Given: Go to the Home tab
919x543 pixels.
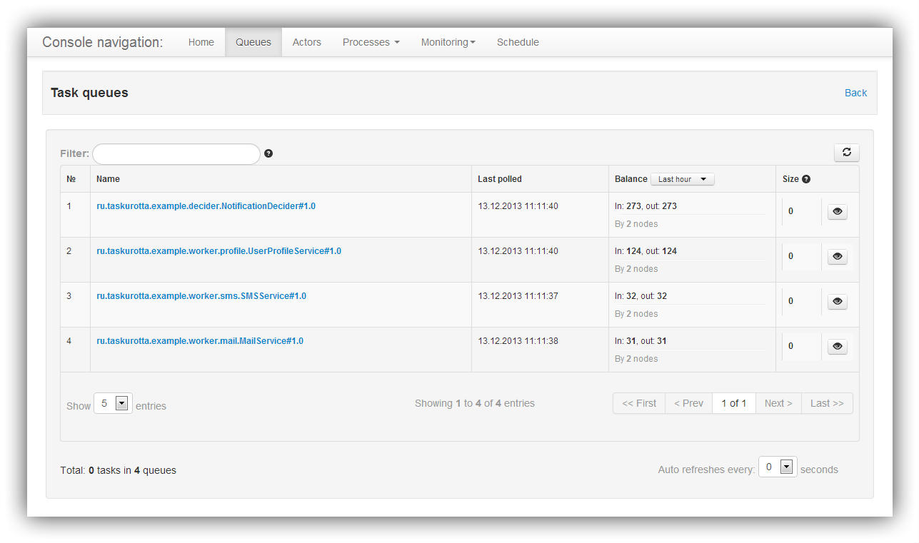Looking at the screenshot, I should pyautogui.click(x=201, y=42).
